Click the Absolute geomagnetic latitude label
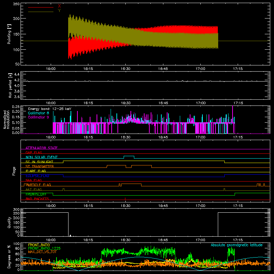This screenshot has width=274, height=274. point(237,245)
